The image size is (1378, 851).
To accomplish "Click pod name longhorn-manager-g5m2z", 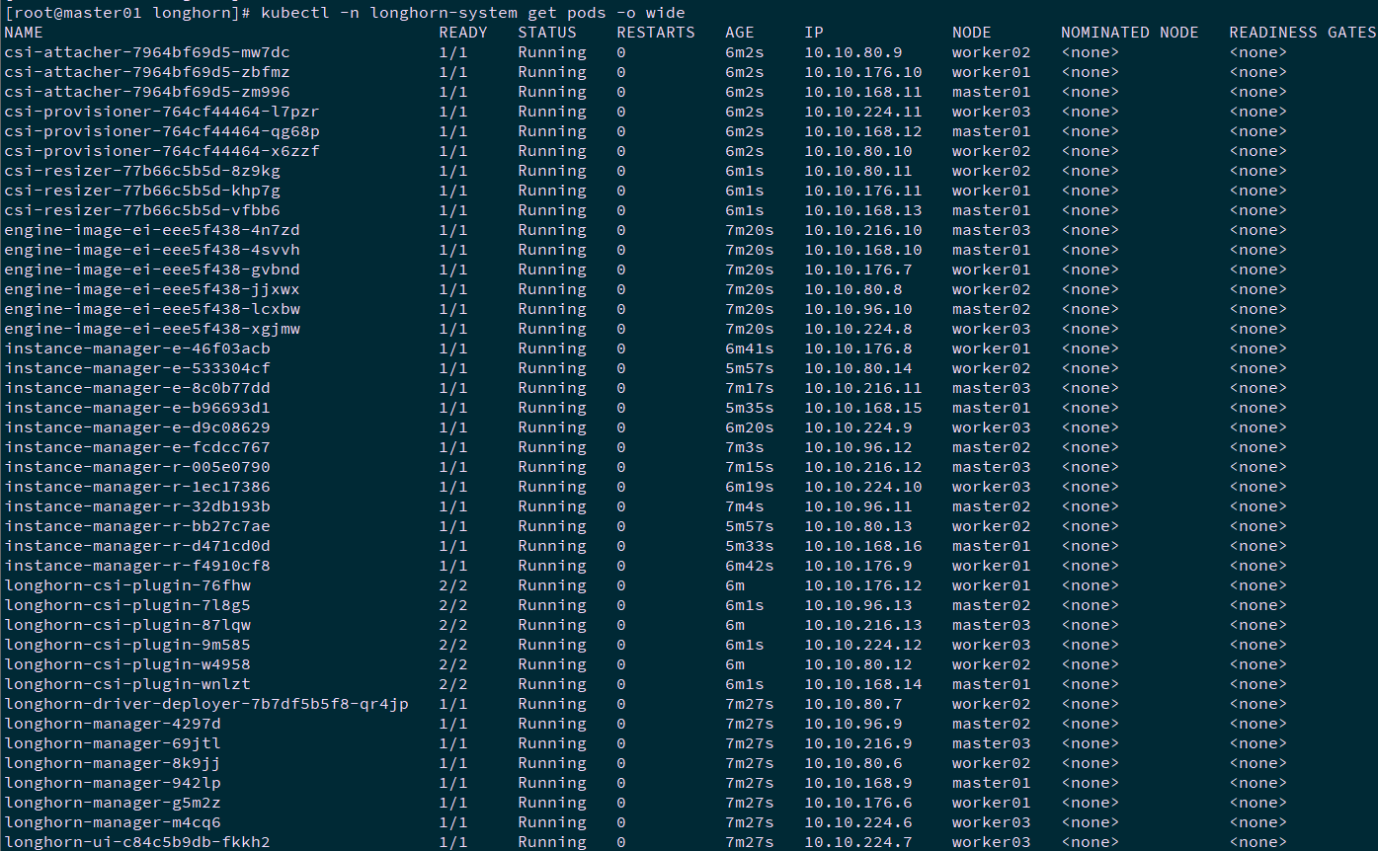I will click(x=113, y=803).
